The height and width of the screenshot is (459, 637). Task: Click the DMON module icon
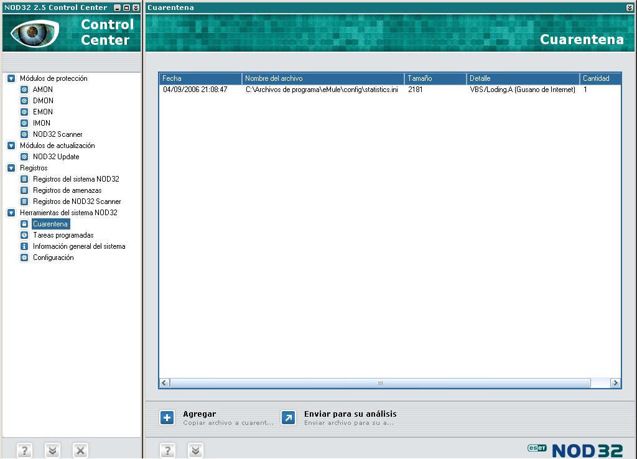[24, 101]
